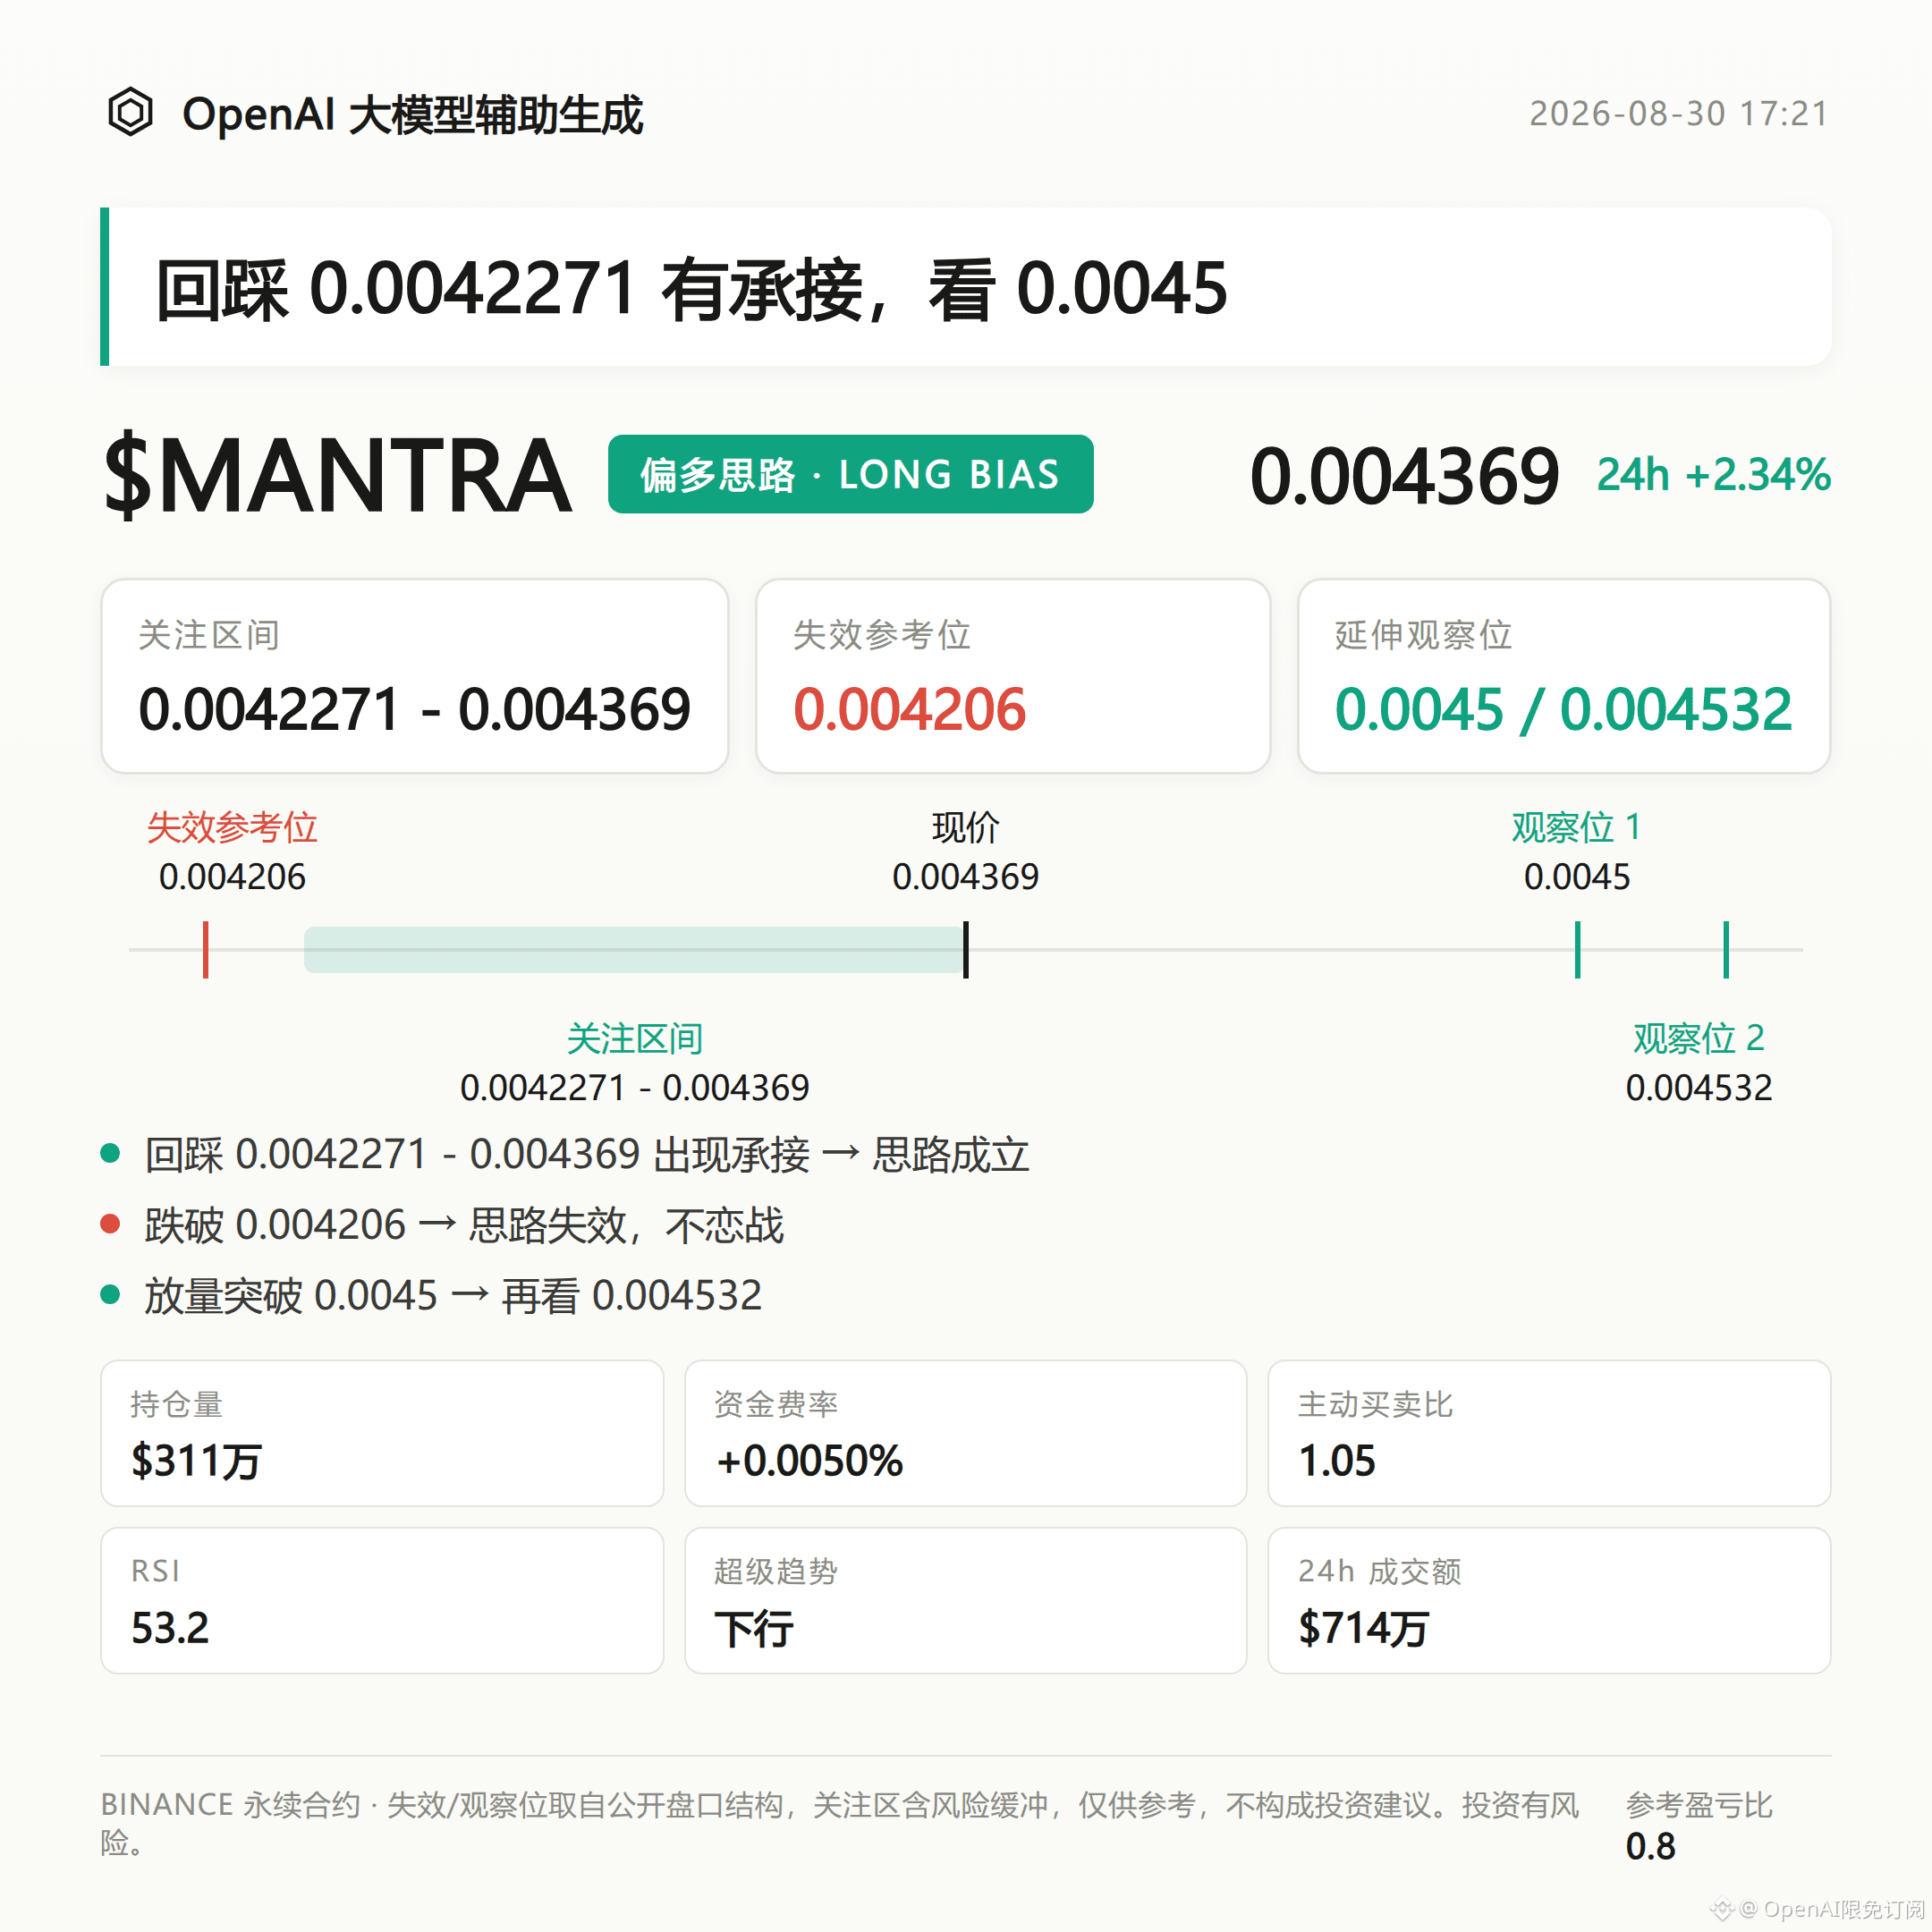Image resolution: width=1932 pixels, height=1932 pixels.
Task: Click the green 观察位 2 marker on the line
Action: click(x=1726, y=949)
